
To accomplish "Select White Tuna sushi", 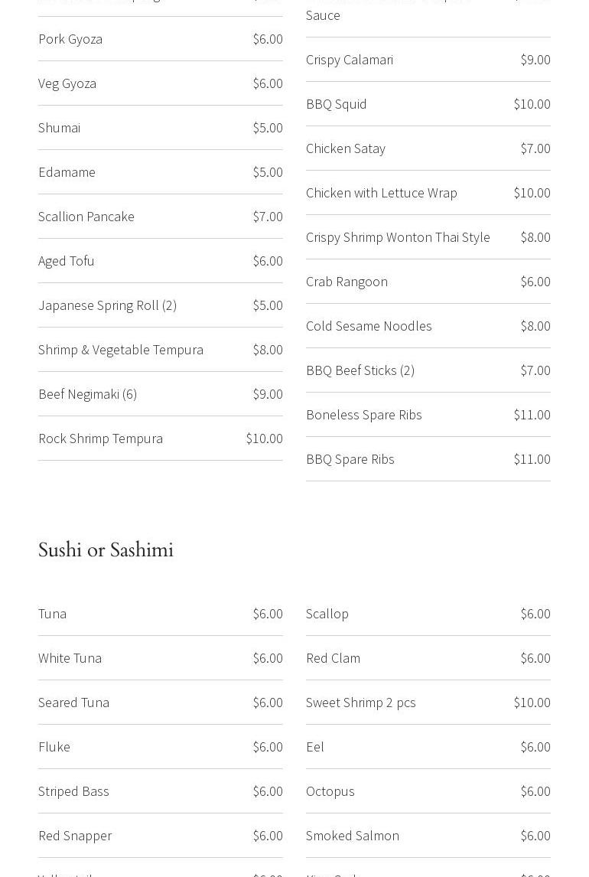I will click(70, 658).
